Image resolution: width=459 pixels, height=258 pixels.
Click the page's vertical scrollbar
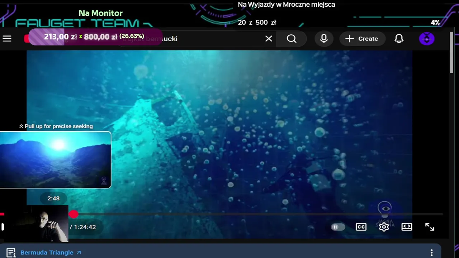(452, 53)
